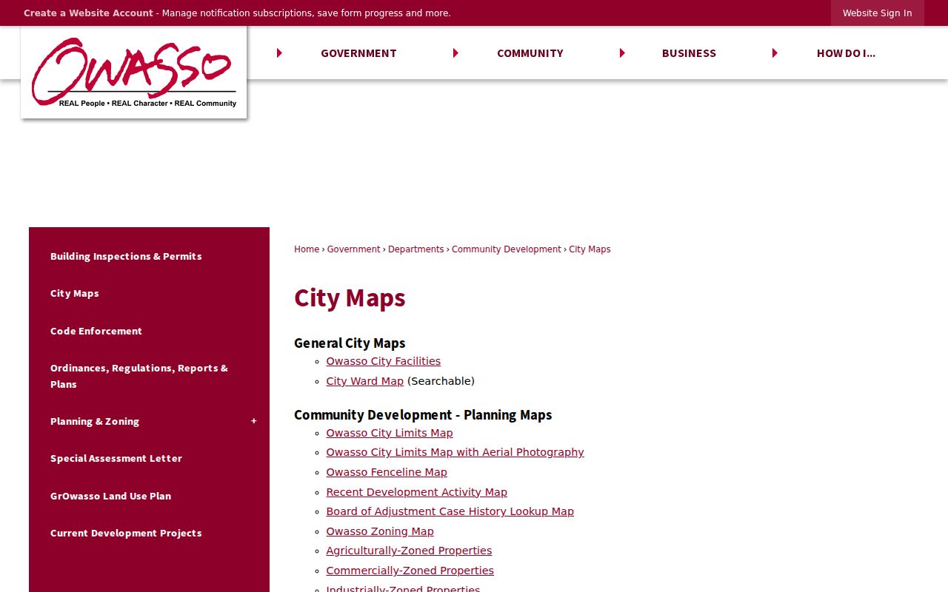Open the Business menu
The width and height of the screenshot is (948, 592).
pos(689,53)
